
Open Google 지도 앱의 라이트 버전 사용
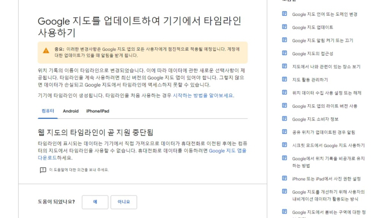pyautogui.click(x=324, y=106)
